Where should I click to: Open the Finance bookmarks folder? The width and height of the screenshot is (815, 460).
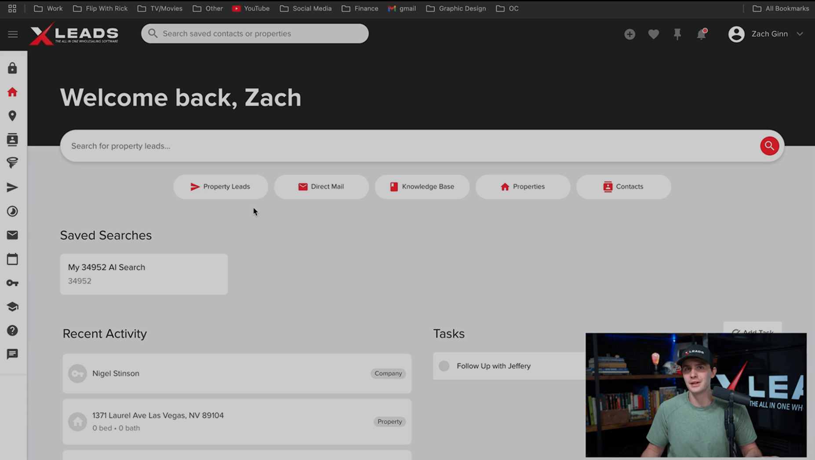[360, 8]
